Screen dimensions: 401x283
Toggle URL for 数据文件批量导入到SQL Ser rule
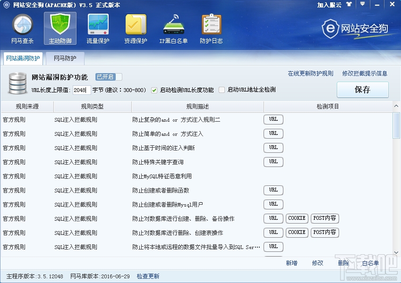click(x=273, y=247)
